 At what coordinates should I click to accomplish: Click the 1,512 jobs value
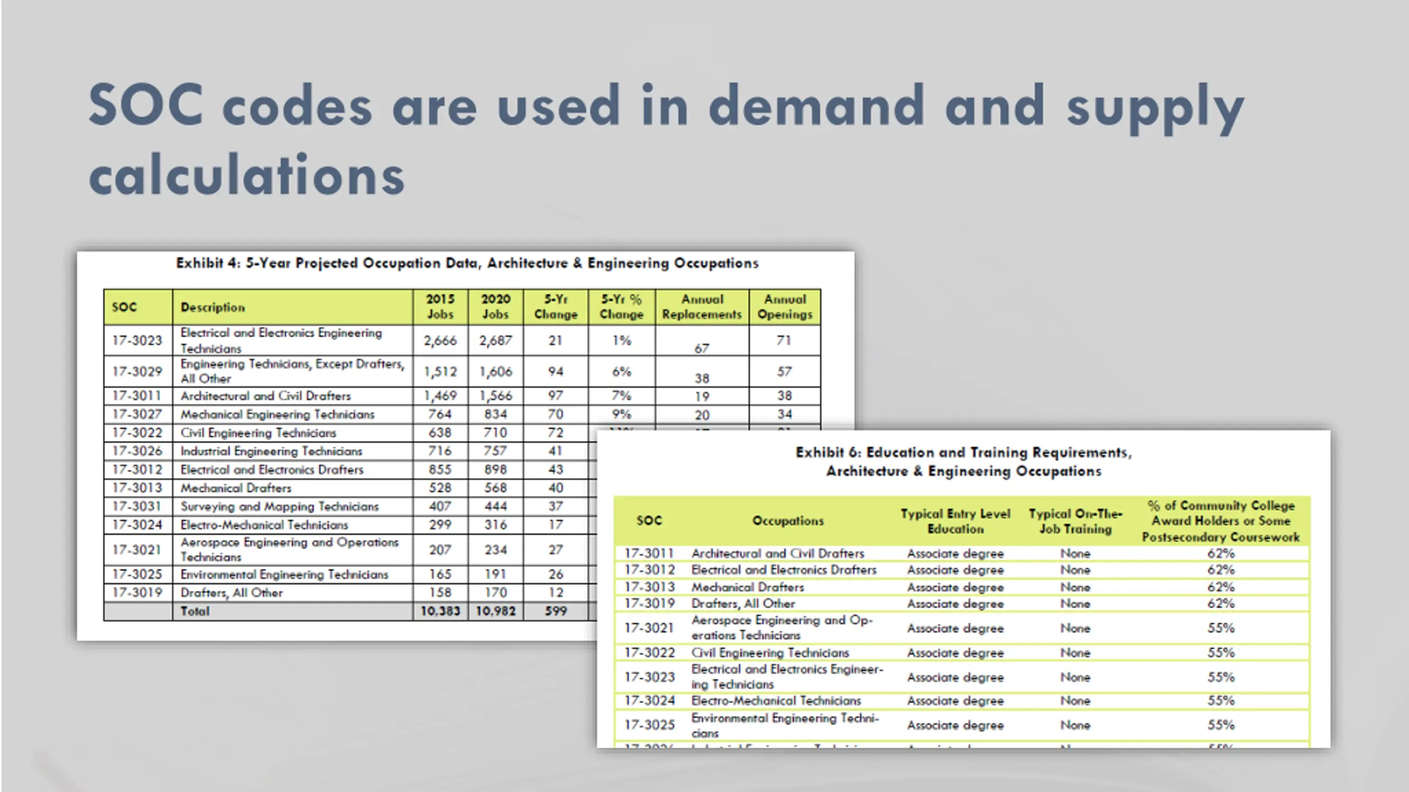point(440,372)
